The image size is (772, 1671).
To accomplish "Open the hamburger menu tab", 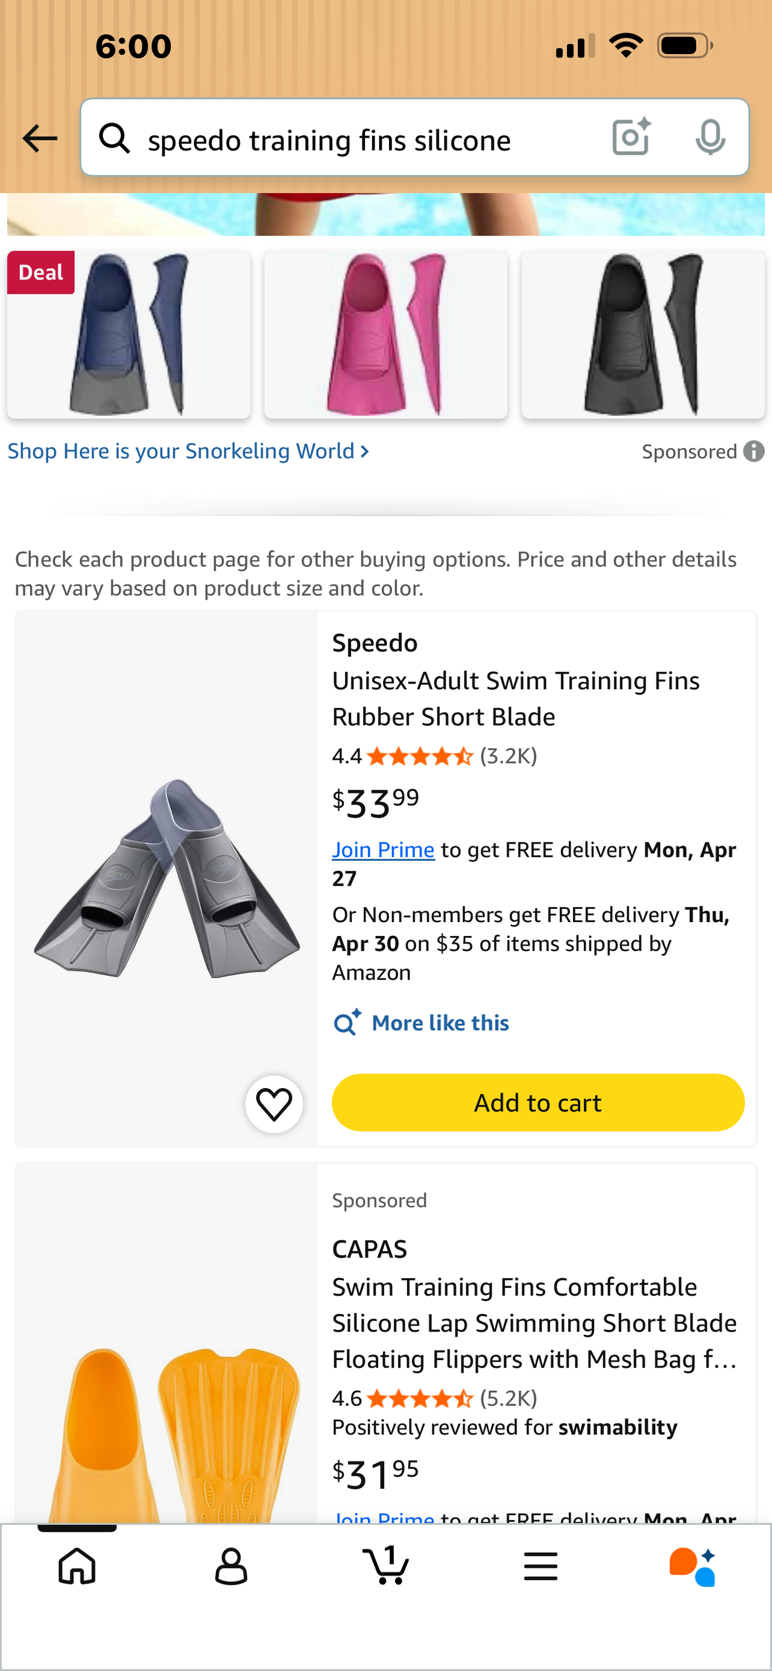I will click(x=540, y=1567).
